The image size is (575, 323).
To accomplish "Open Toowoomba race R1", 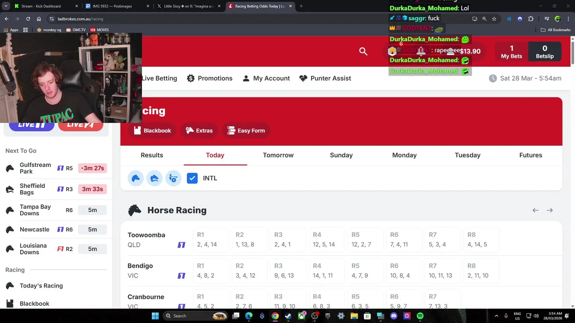I will (210, 240).
